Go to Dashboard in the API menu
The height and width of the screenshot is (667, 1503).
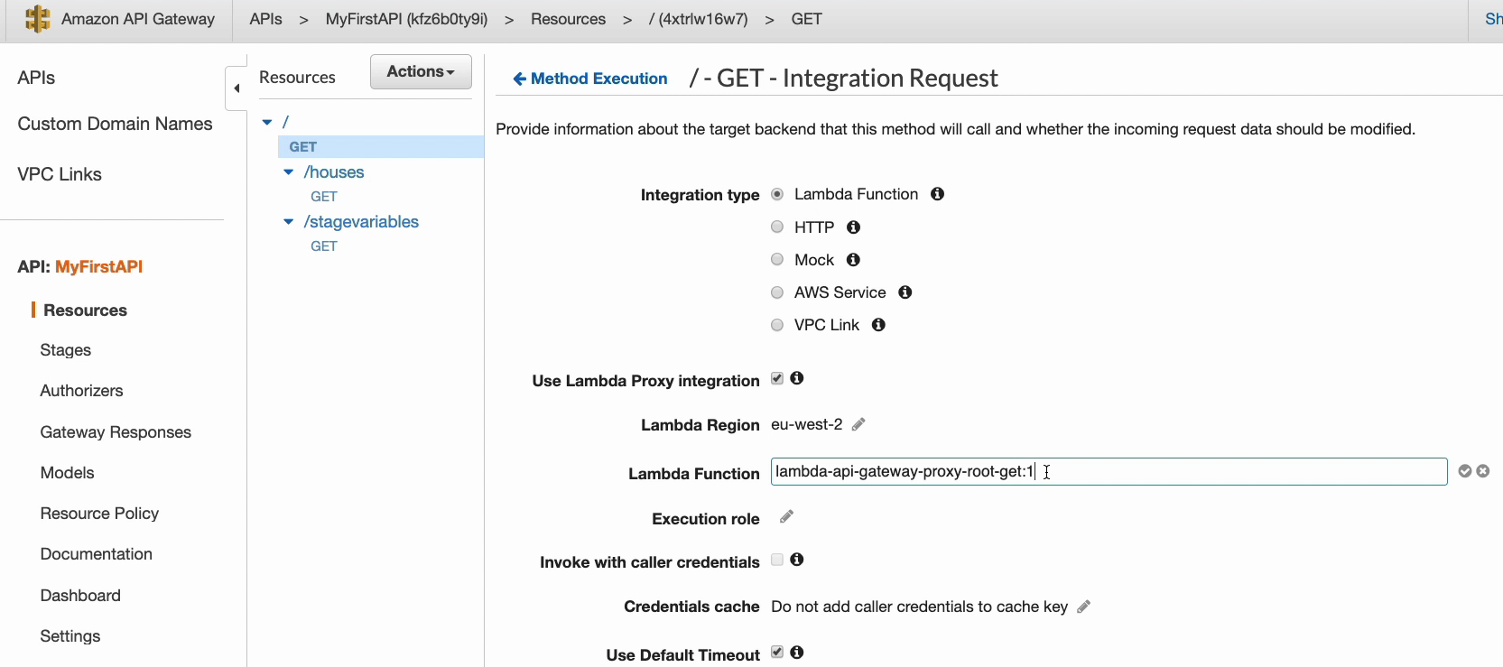(80, 596)
